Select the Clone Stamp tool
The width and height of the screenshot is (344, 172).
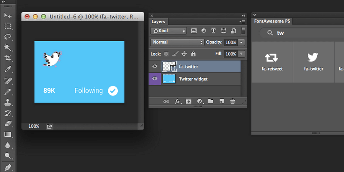(x=8, y=102)
